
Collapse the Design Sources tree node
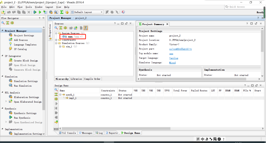pos(56,33)
